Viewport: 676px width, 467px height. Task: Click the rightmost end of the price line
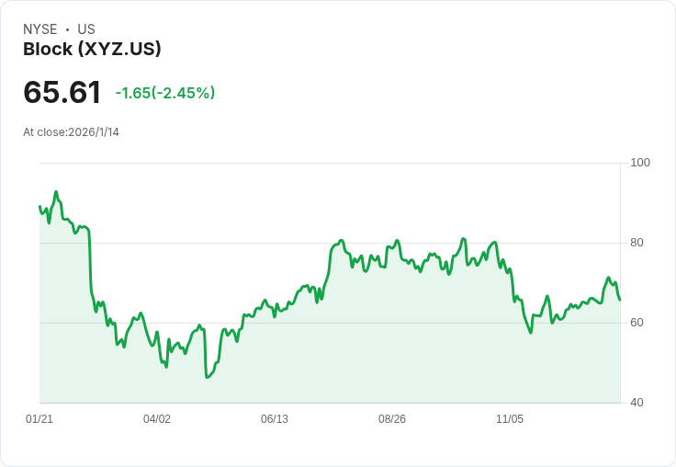[x=620, y=300]
